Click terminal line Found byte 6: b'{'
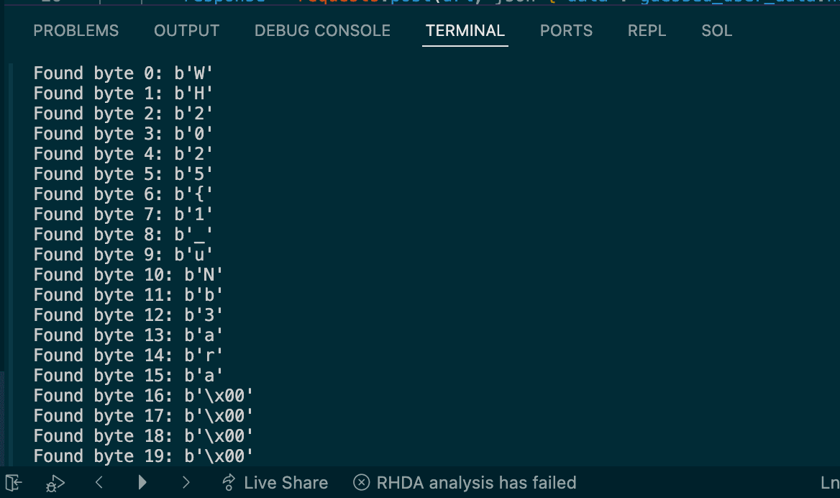 [x=123, y=194]
